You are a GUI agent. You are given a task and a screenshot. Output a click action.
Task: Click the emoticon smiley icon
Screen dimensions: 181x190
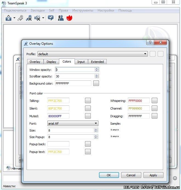175,178
